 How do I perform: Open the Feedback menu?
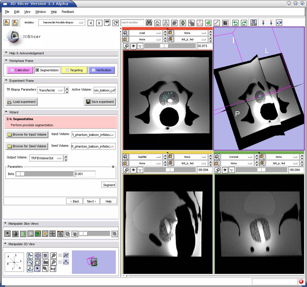coord(68,12)
